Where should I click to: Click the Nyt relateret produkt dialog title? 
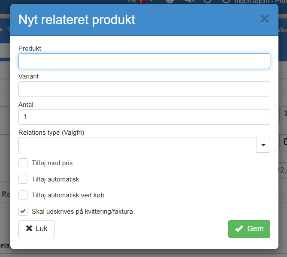point(77,19)
